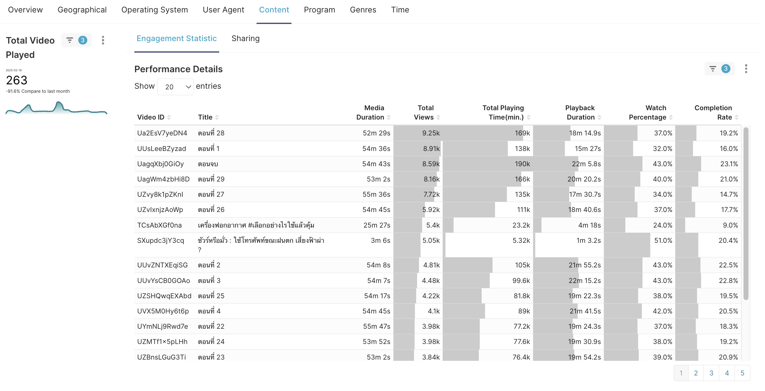The image size is (765, 391).
Task: Switch to the Genres tab
Action: coord(363,10)
